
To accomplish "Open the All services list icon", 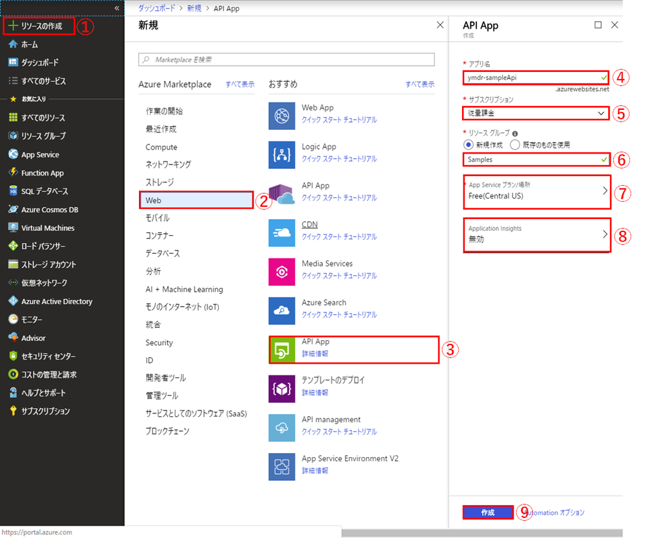I will (13, 80).
